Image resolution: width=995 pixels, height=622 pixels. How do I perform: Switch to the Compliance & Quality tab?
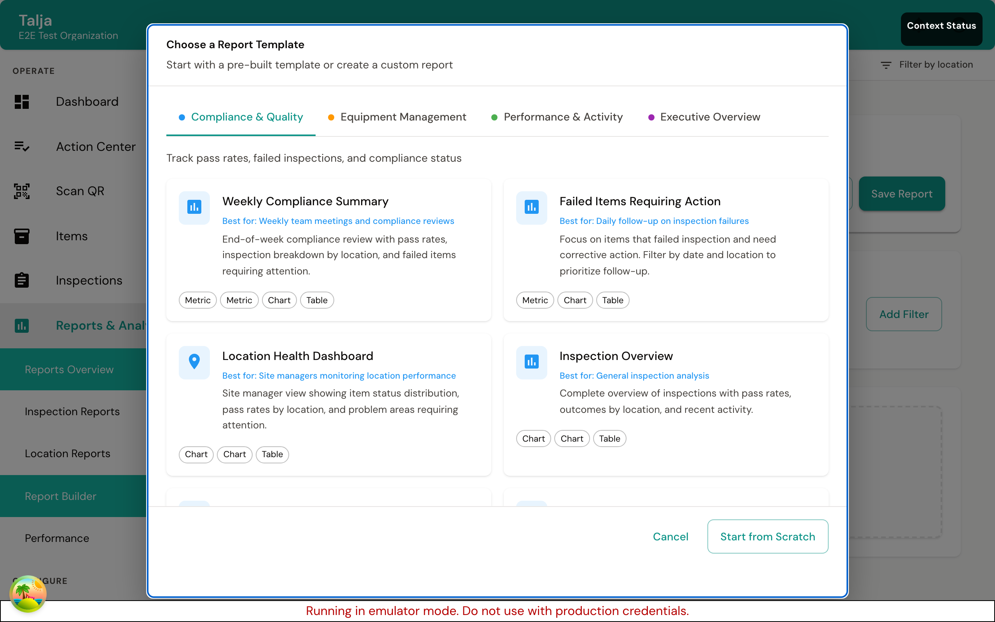click(x=241, y=117)
